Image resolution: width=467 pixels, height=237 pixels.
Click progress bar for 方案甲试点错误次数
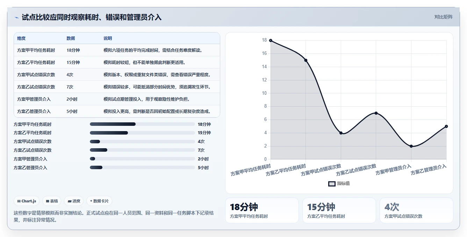142,142
